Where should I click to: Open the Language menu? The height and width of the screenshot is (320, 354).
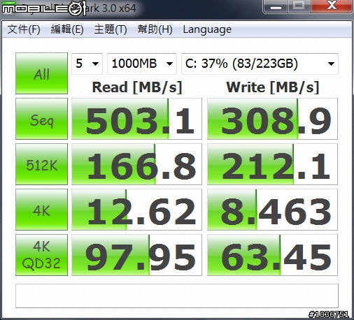pyautogui.click(x=207, y=29)
